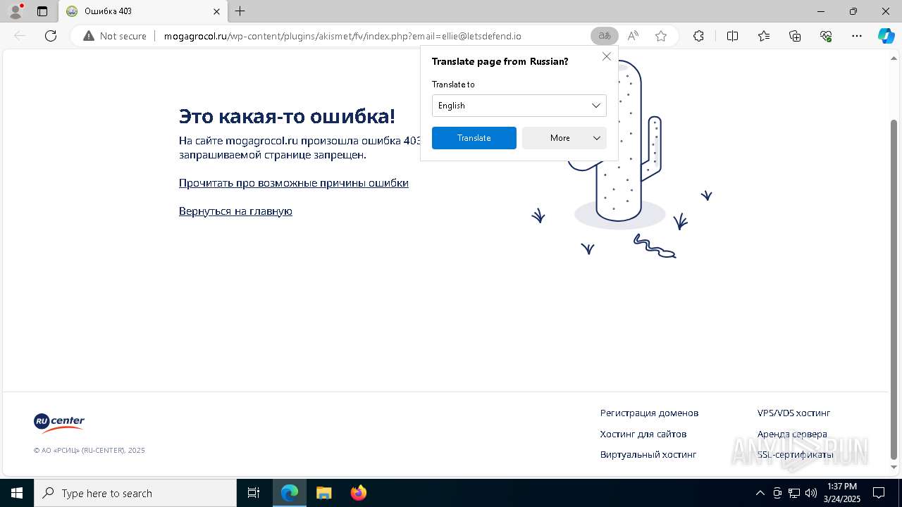This screenshot has width=902, height=507.
Task: Click the taskbar search box
Action: [135, 493]
